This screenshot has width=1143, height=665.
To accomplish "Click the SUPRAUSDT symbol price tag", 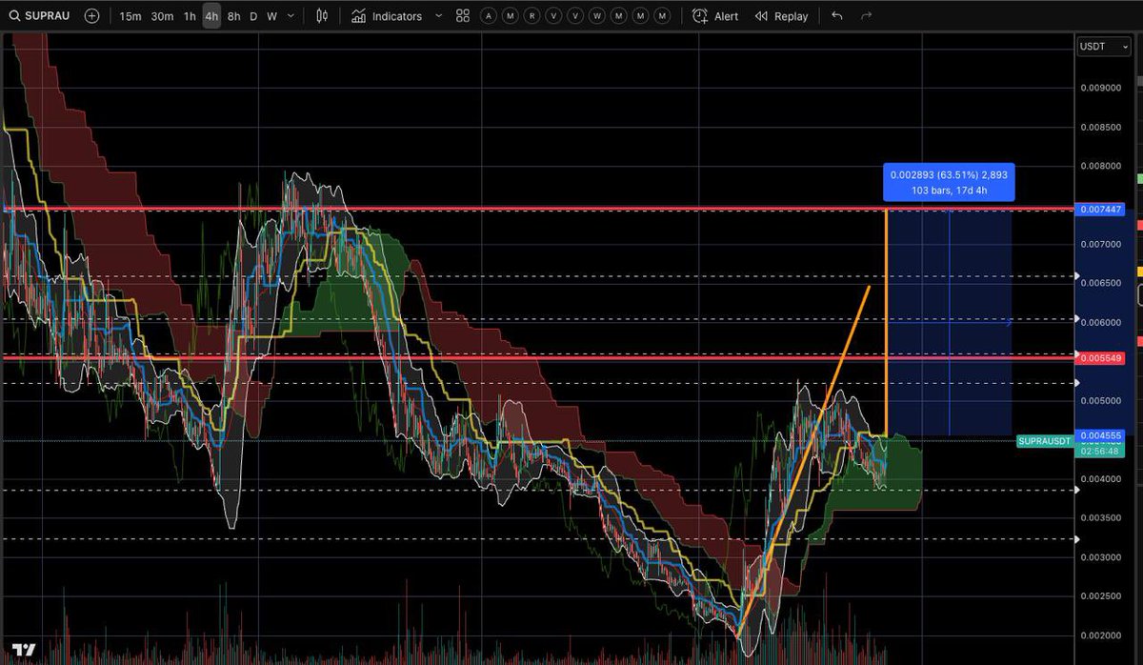I will pyautogui.click(x=1045, y=441).
